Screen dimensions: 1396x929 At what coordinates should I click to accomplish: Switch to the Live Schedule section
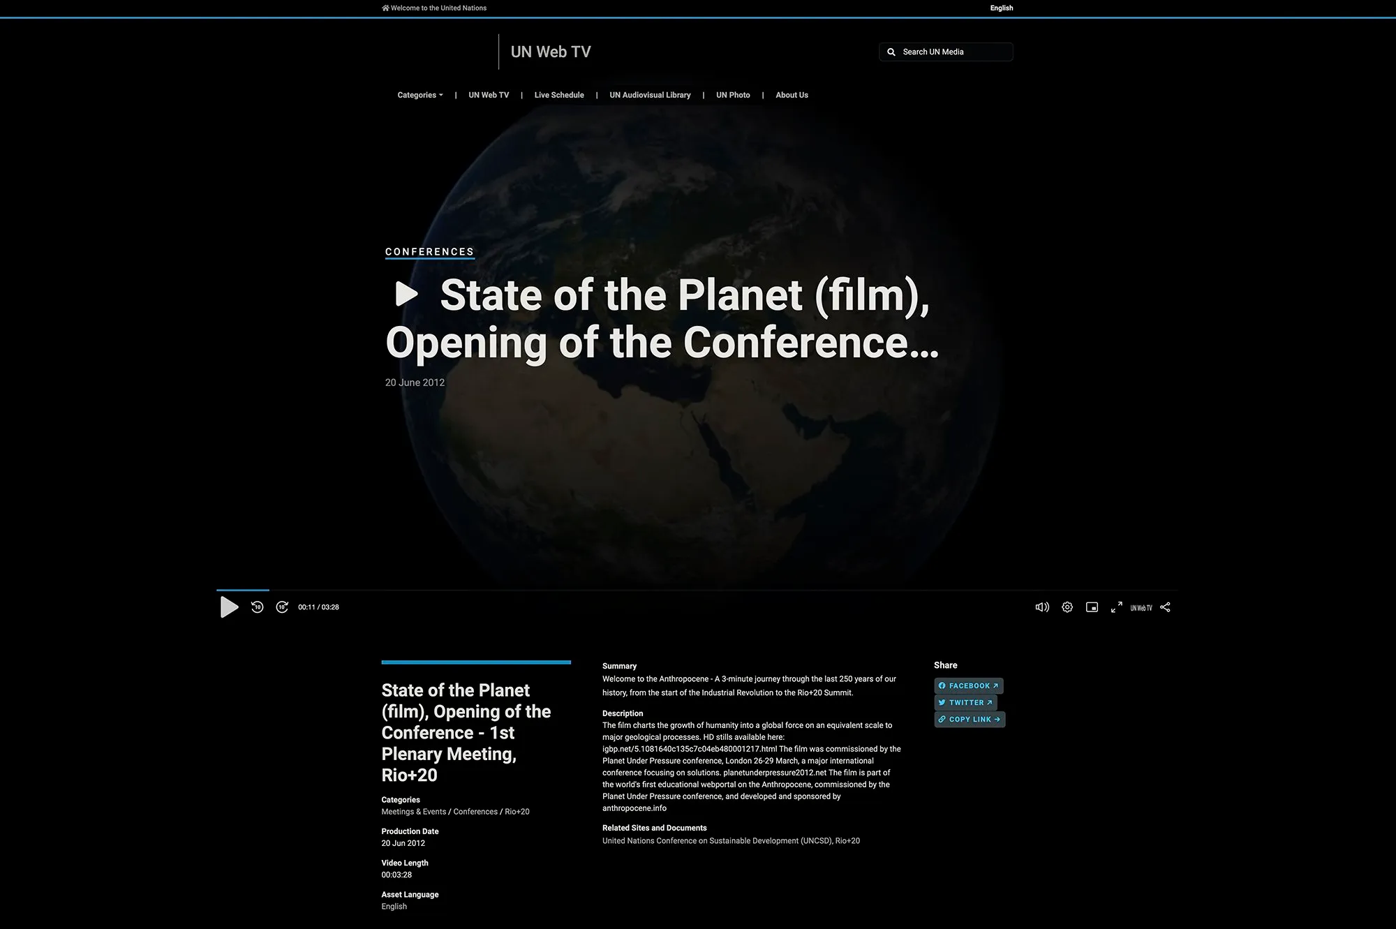(558, 95)
